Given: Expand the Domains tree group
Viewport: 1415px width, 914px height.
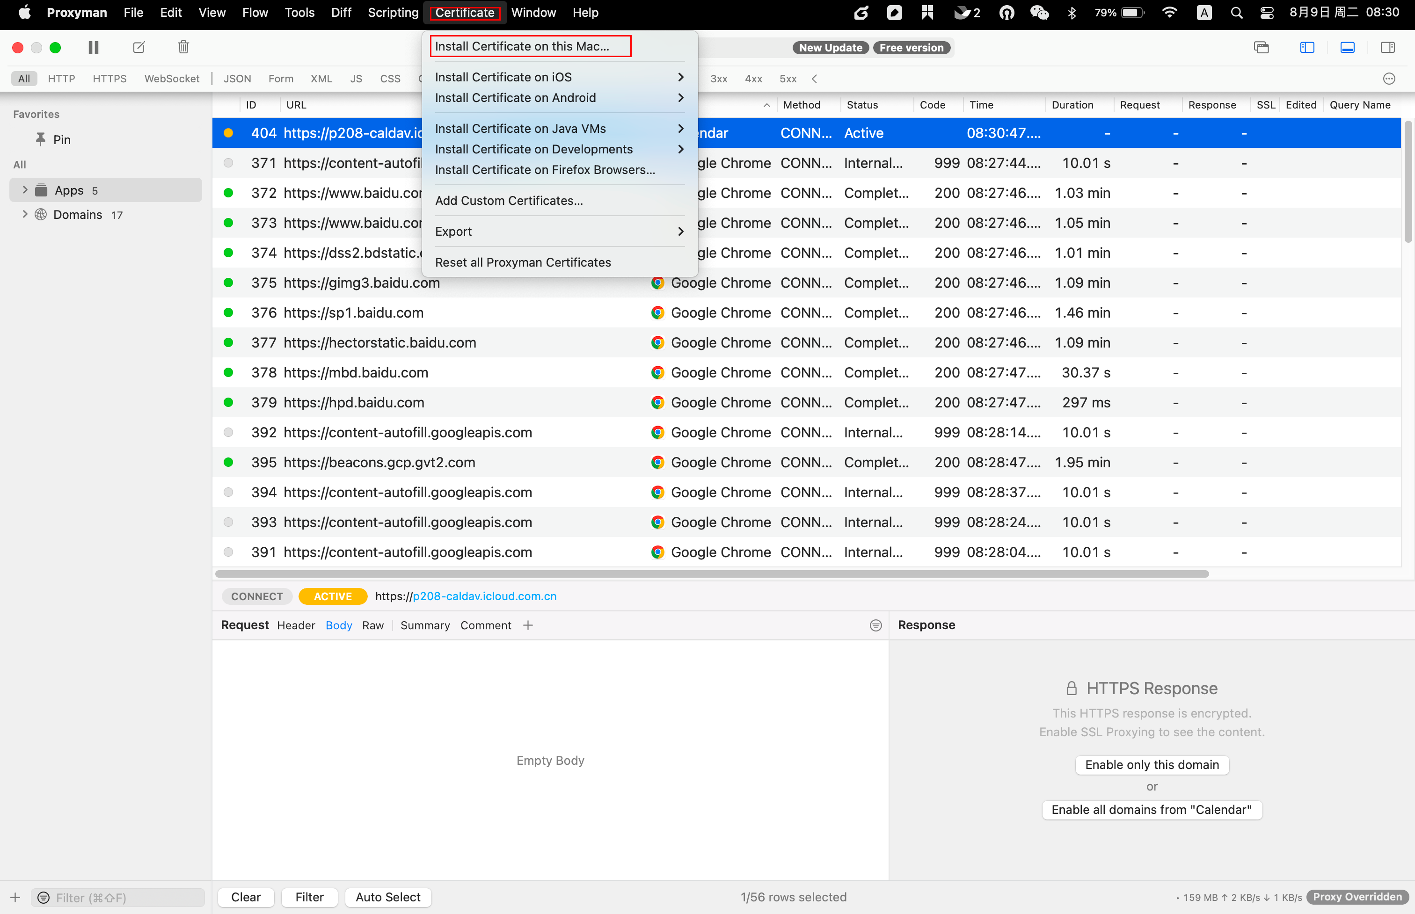Looking at the screenshot, I should pos(25,214).
